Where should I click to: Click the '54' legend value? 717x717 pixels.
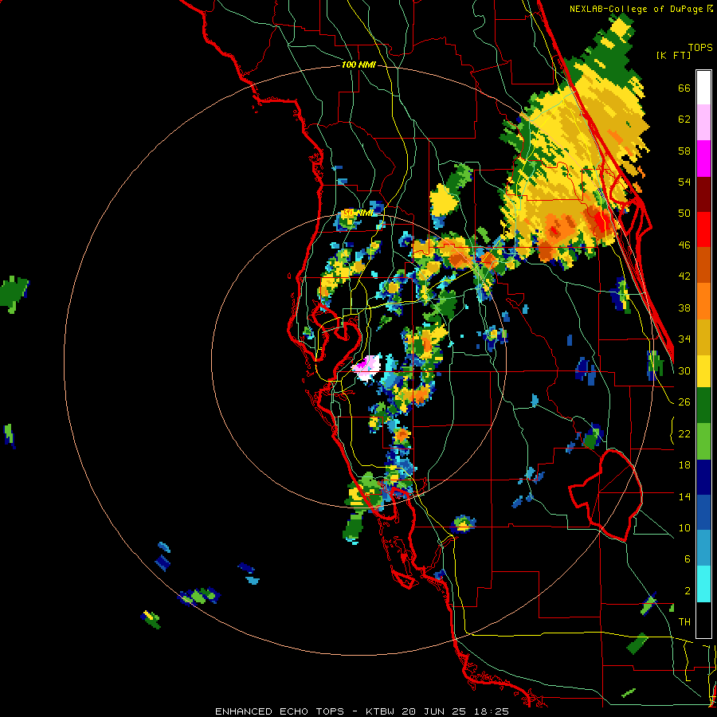[684, 182]
